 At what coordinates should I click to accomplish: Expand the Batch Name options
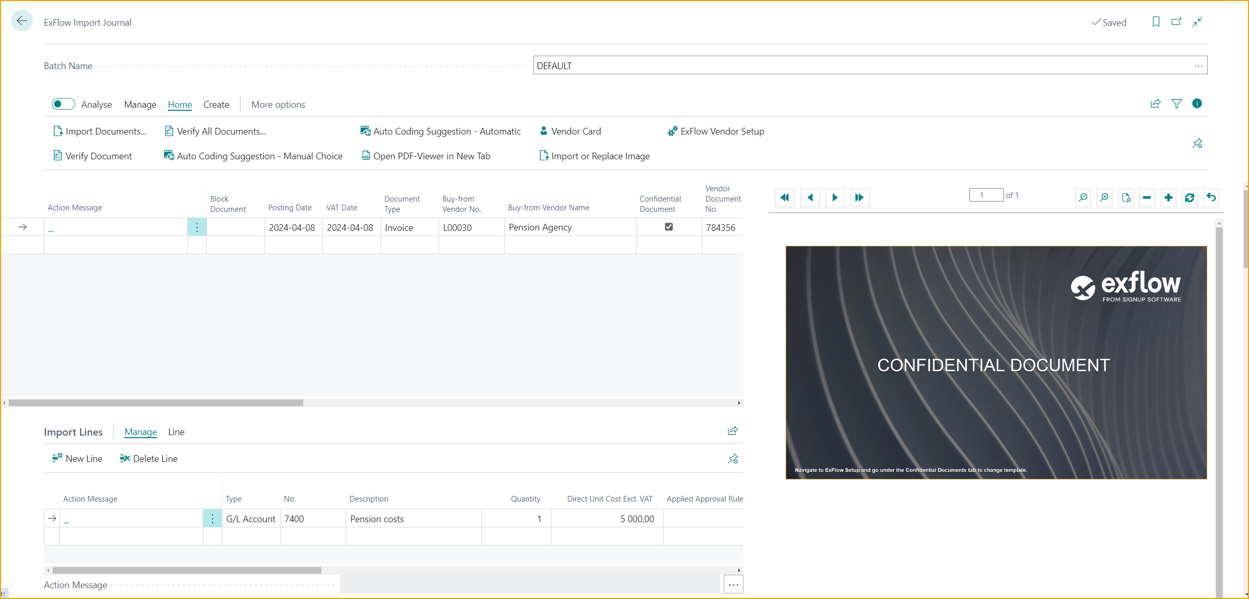1198,65
